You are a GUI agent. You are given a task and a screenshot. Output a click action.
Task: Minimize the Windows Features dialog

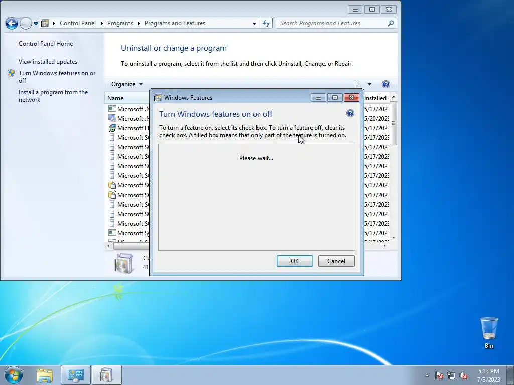[318, 98]
